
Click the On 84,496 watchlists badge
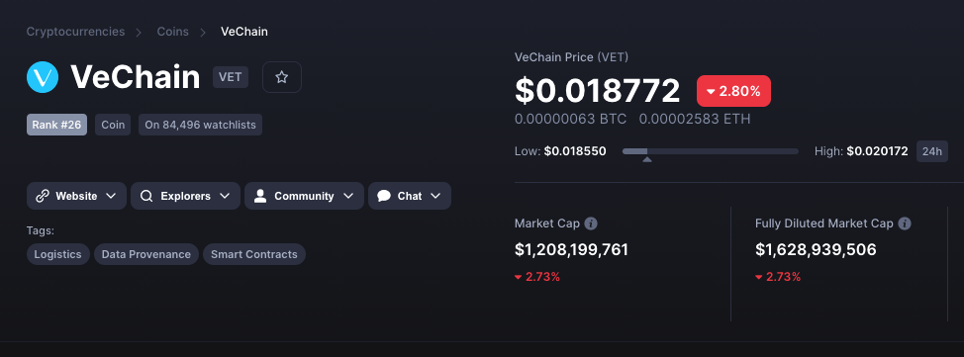[201, 125]
